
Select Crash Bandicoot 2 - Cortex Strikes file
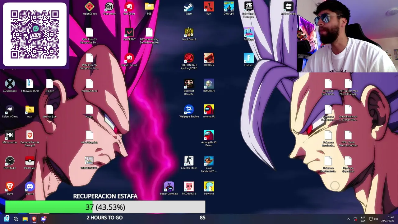coord(348,113)
